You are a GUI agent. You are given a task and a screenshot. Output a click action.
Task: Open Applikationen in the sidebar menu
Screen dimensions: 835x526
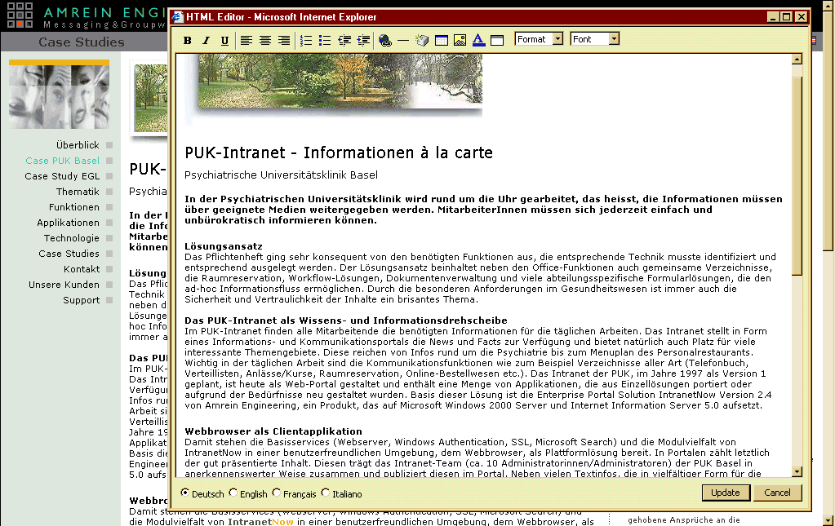[x=69, y=223]
